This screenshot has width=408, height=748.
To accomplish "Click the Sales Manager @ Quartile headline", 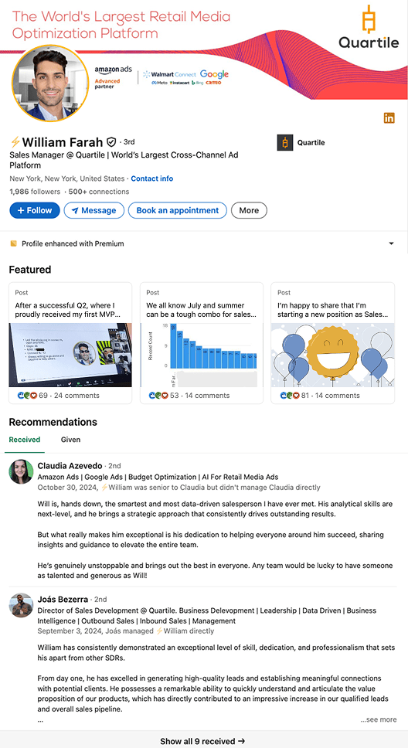I will [124, 160].
